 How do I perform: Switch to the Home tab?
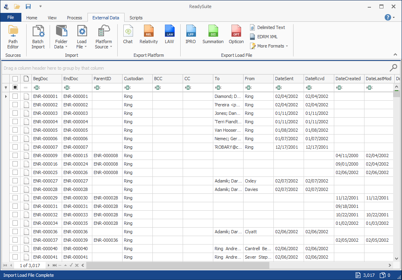pos(31,18)
